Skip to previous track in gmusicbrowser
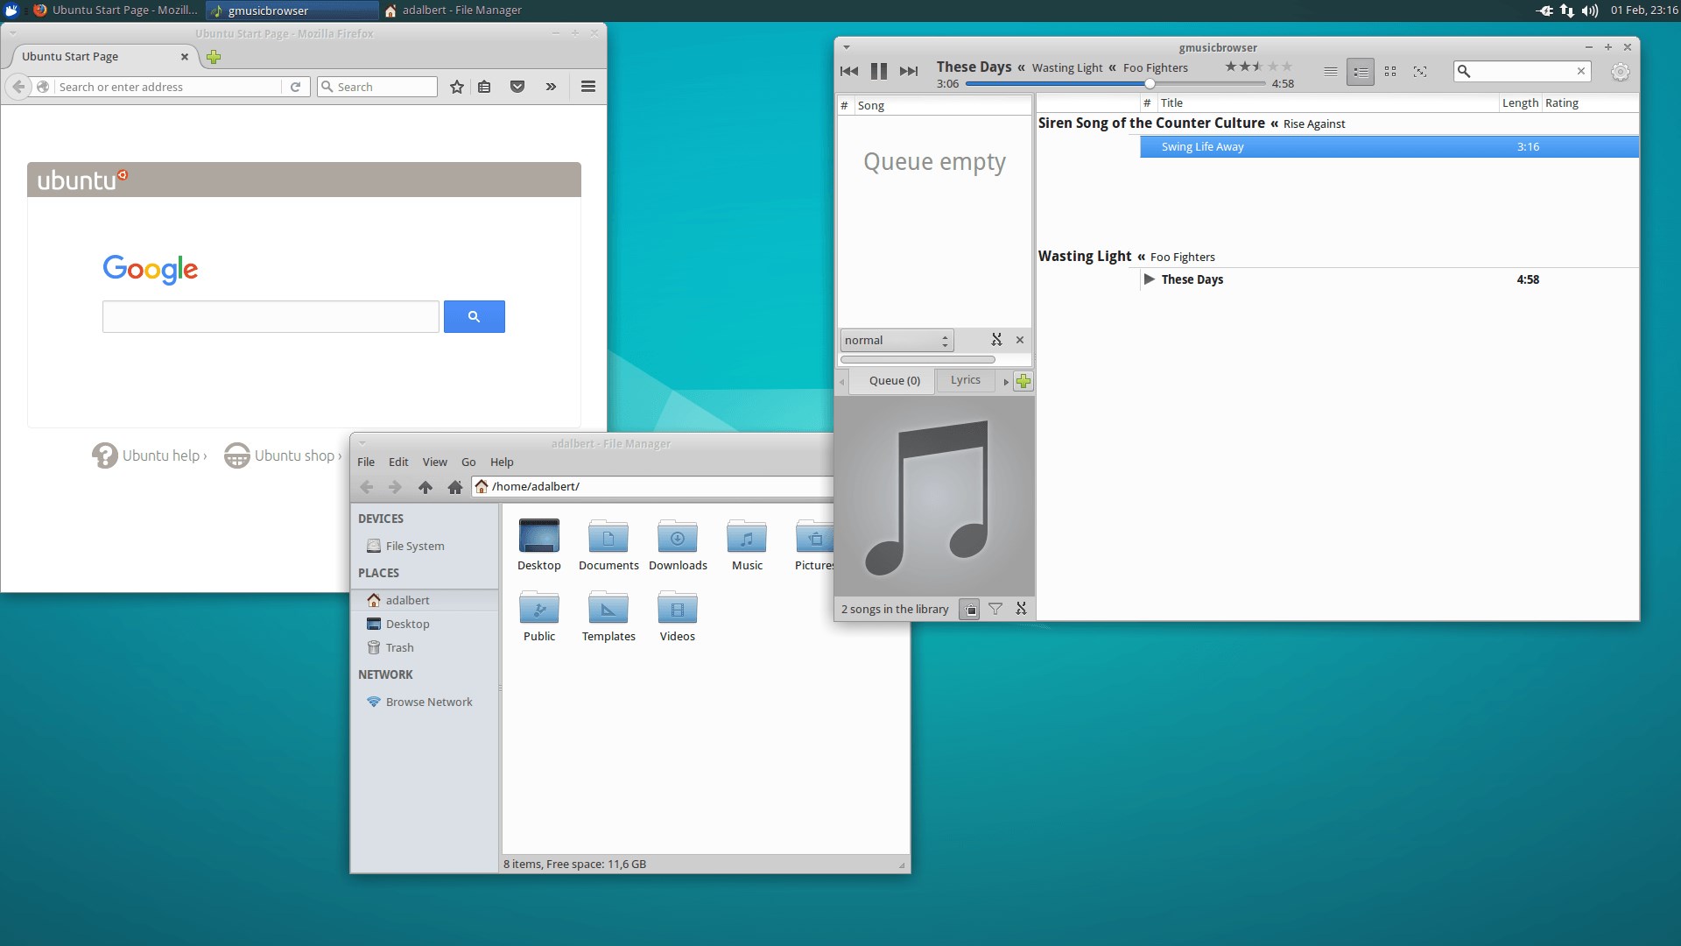Viewport: 1681px width, 946px height. click(x=848, y=71)
